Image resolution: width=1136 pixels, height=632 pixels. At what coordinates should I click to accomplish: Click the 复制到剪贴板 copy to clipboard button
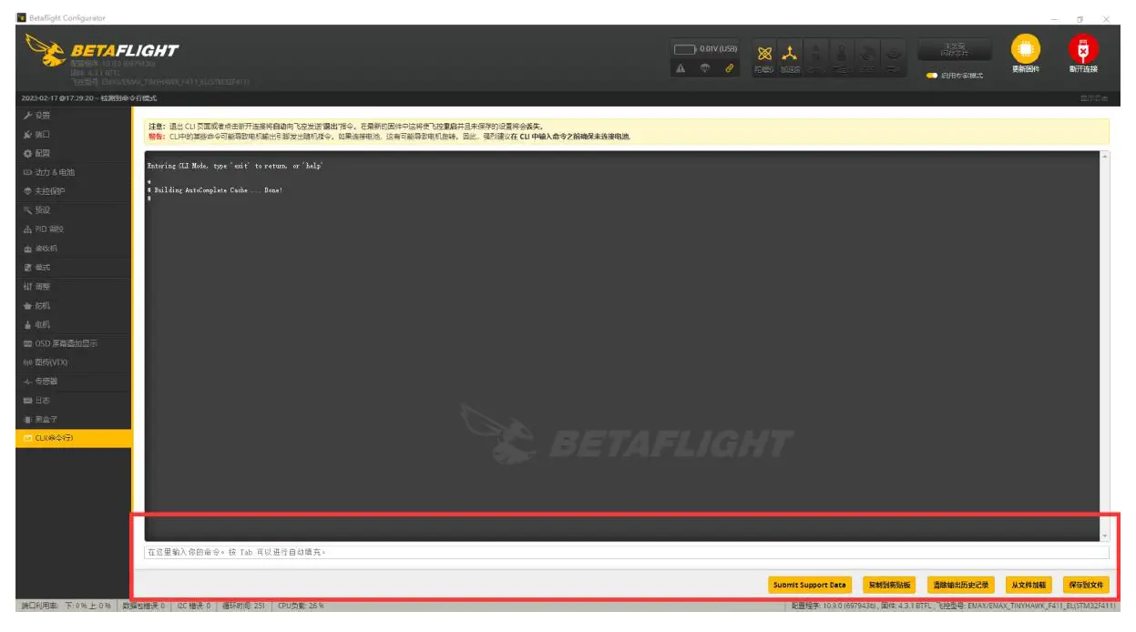pyautogui.click(x=888, y=585)
